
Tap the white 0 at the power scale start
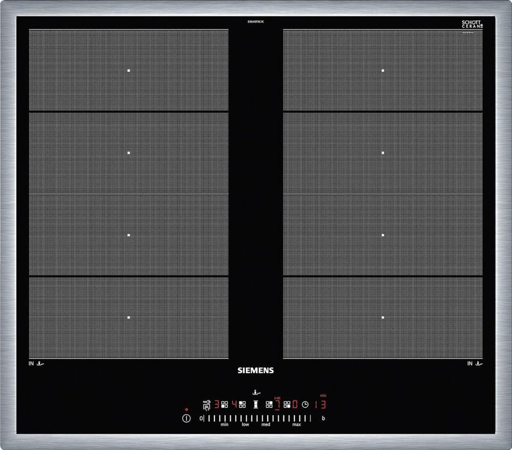201,418
